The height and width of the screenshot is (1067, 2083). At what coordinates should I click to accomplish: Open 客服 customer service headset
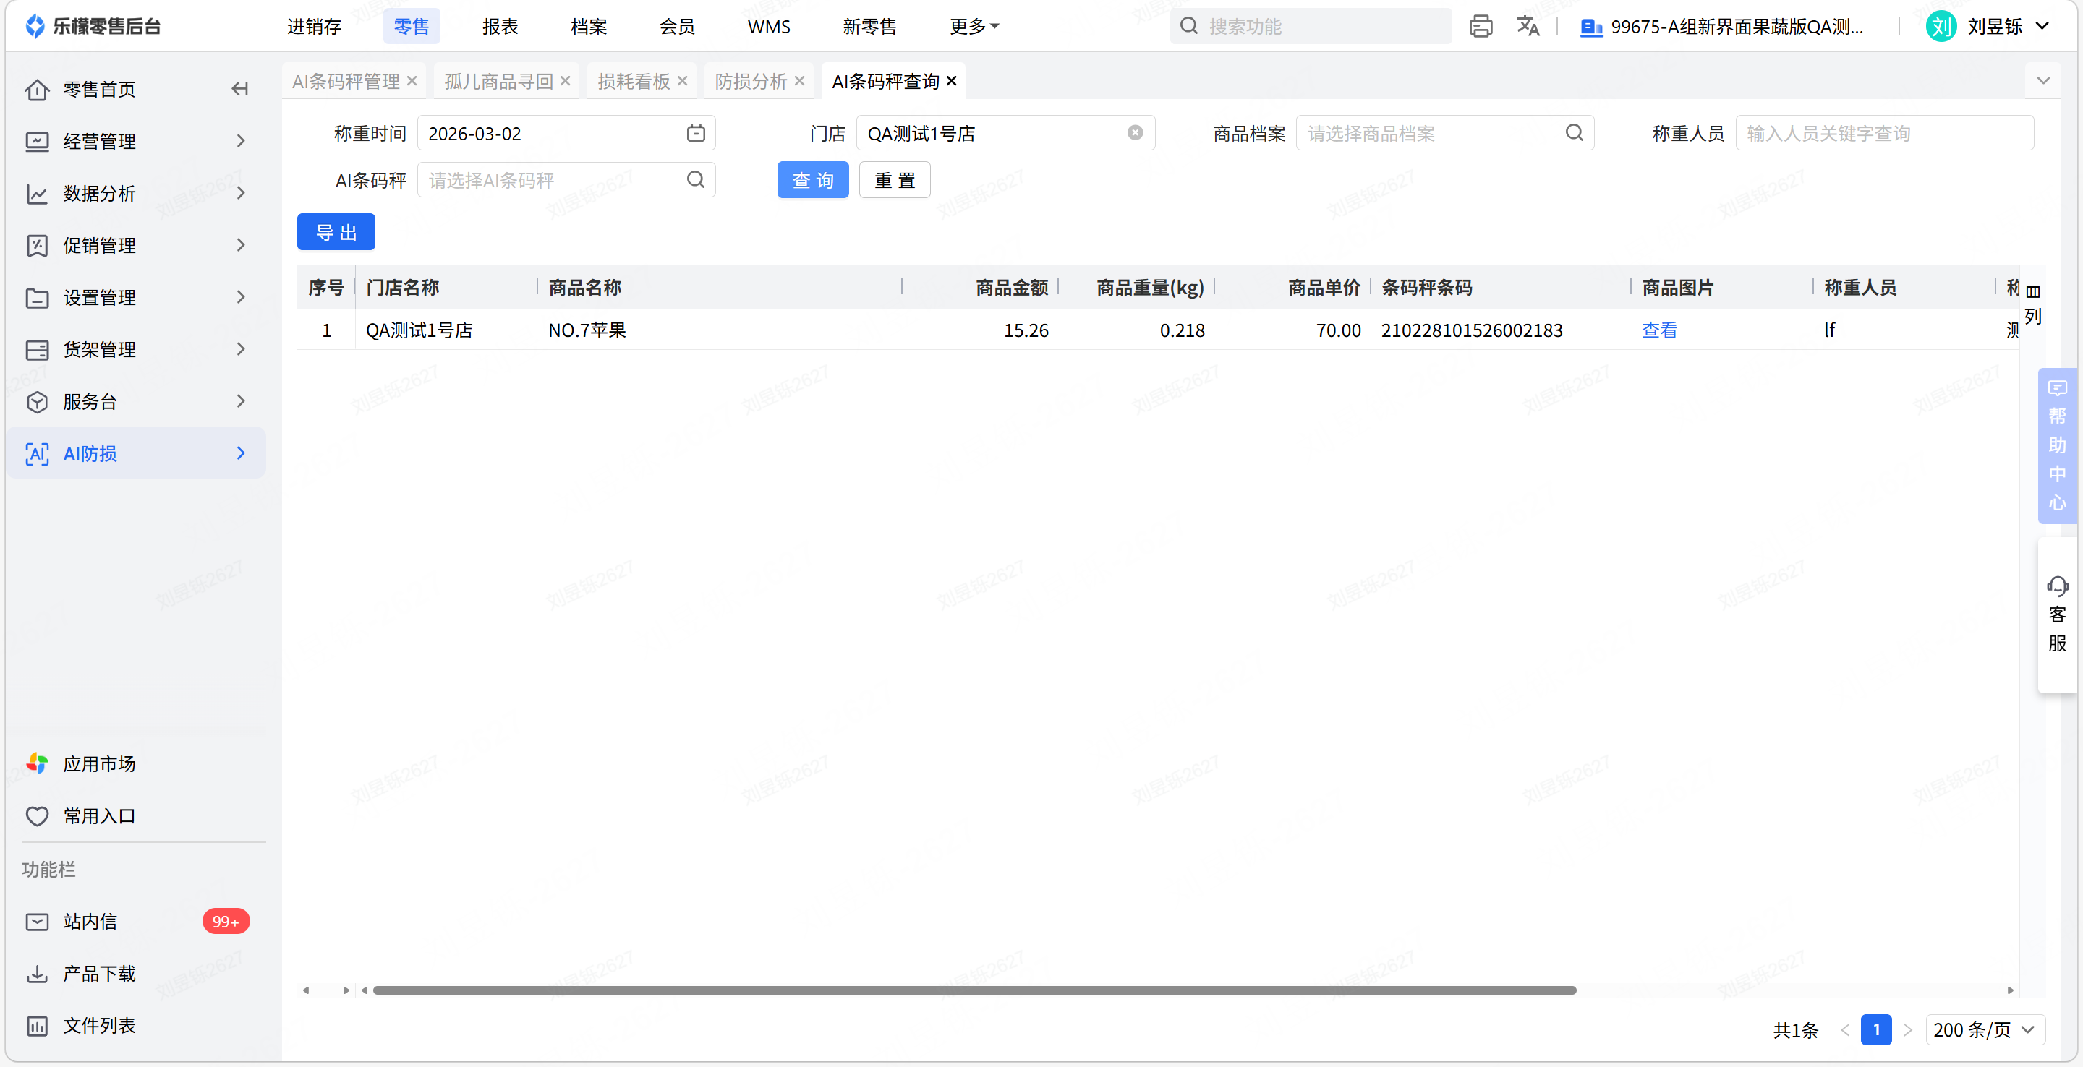tap(2057, 614)
